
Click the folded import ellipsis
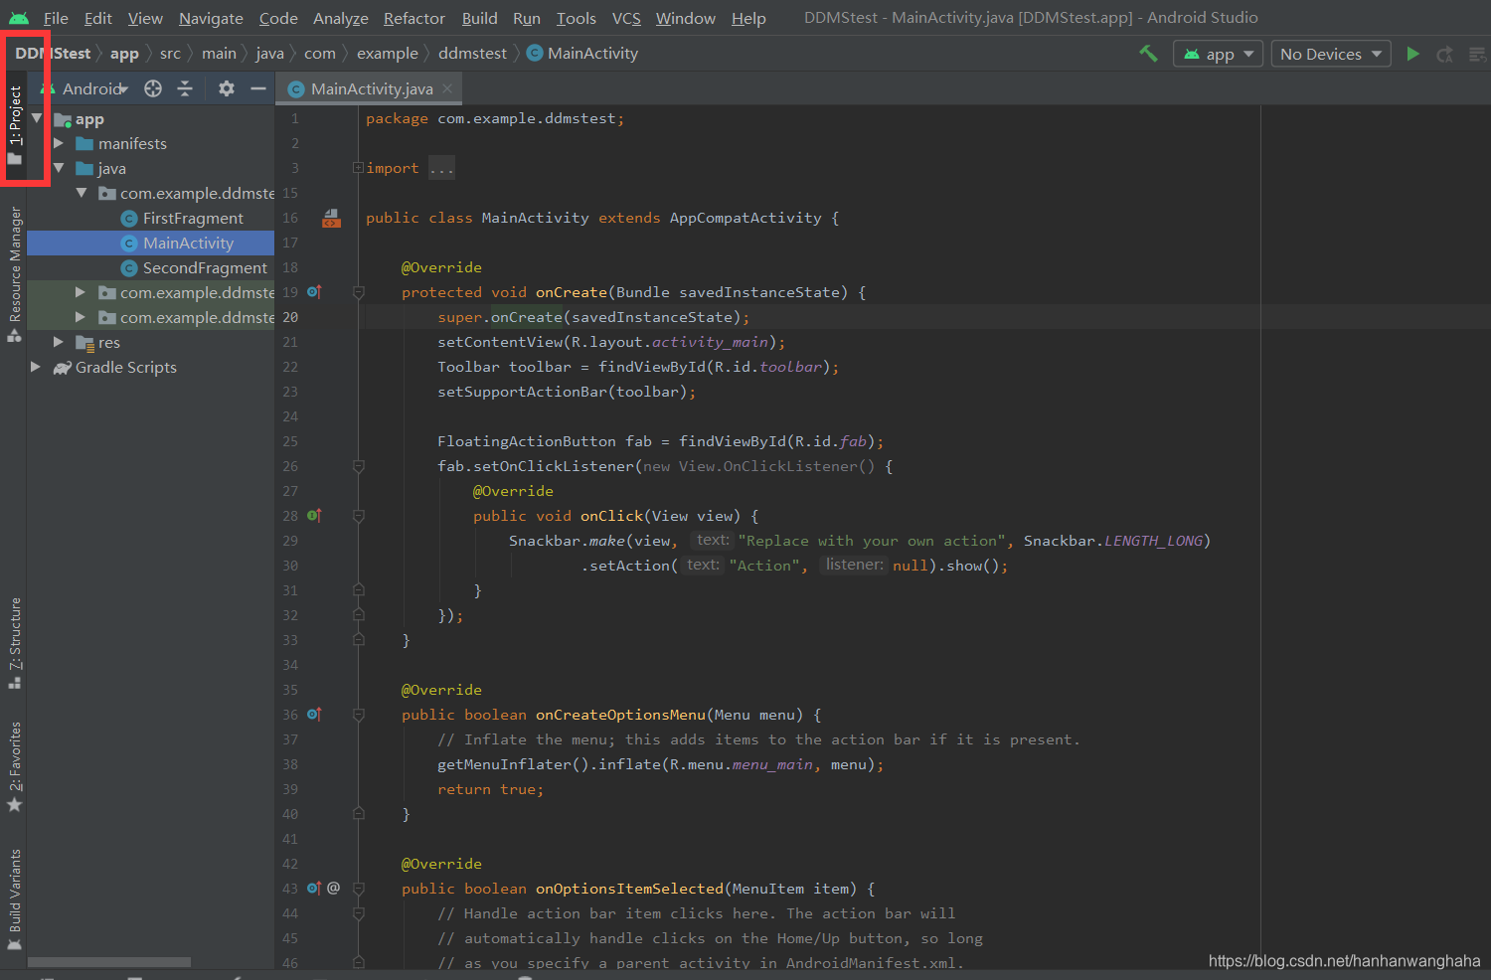click(441, 168)
